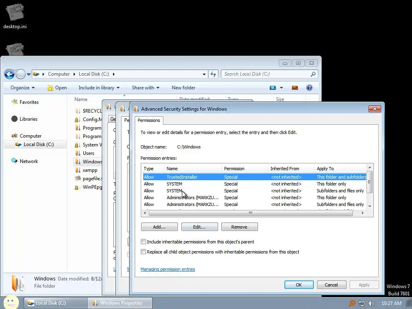Open address bar previous locations dropdown

point(204,74)
